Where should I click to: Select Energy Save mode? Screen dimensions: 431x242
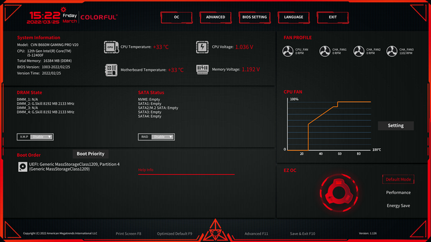[x=398, y=205]
